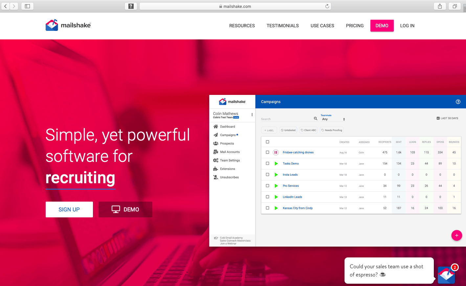Click the espresso chat message bubble
This screenshot has width=466, height=286.
tap(389, 271)
